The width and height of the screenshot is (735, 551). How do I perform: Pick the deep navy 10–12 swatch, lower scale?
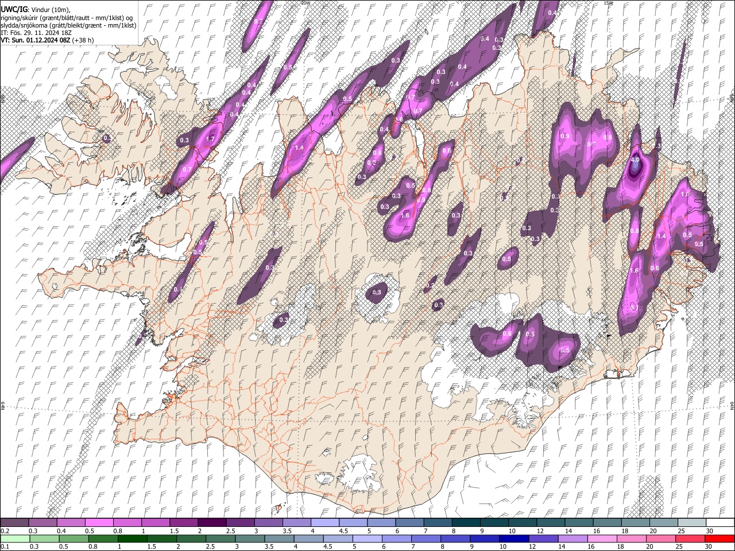[514, 539]
